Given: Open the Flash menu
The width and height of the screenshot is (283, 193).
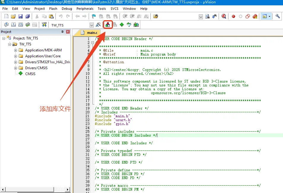Looking at the screenshot, I should [53, 9].
